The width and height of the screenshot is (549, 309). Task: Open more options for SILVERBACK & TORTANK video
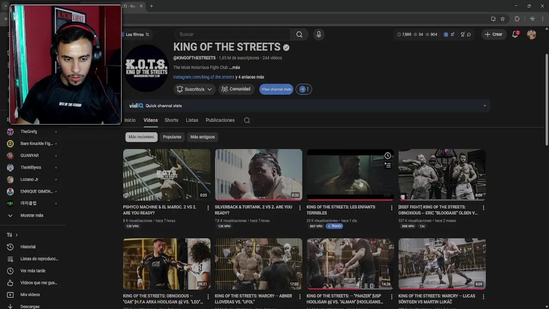point(300,208)
